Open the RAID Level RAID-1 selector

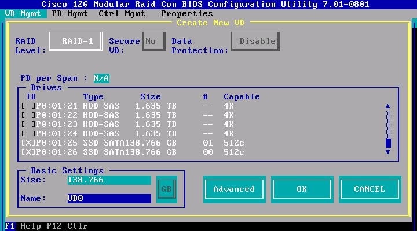(x=76, y=42)
